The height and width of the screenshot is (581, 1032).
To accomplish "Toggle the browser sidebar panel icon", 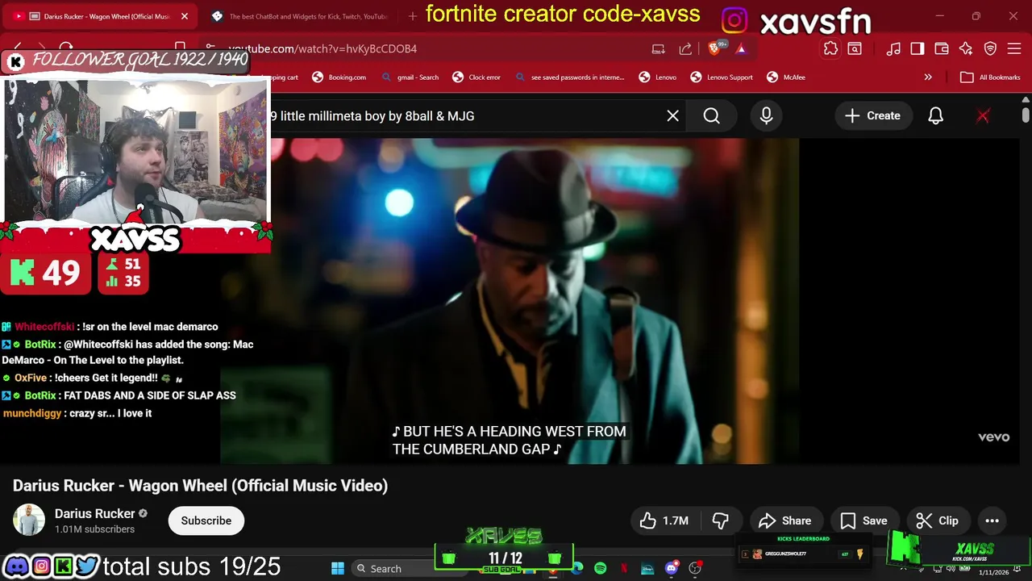I will pos(918,49).
